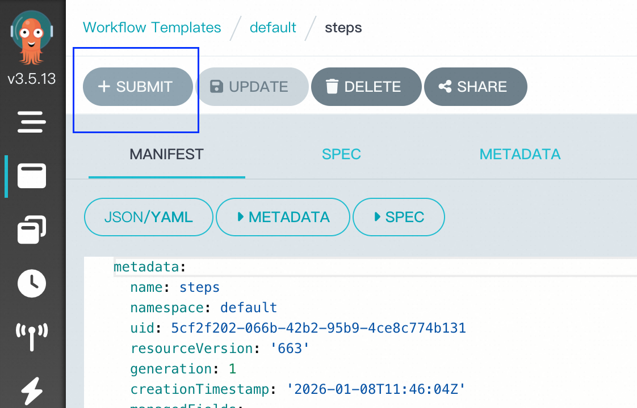Click the share icon on Share
This screenshot has width=637, height=408.
coord(445,87)
